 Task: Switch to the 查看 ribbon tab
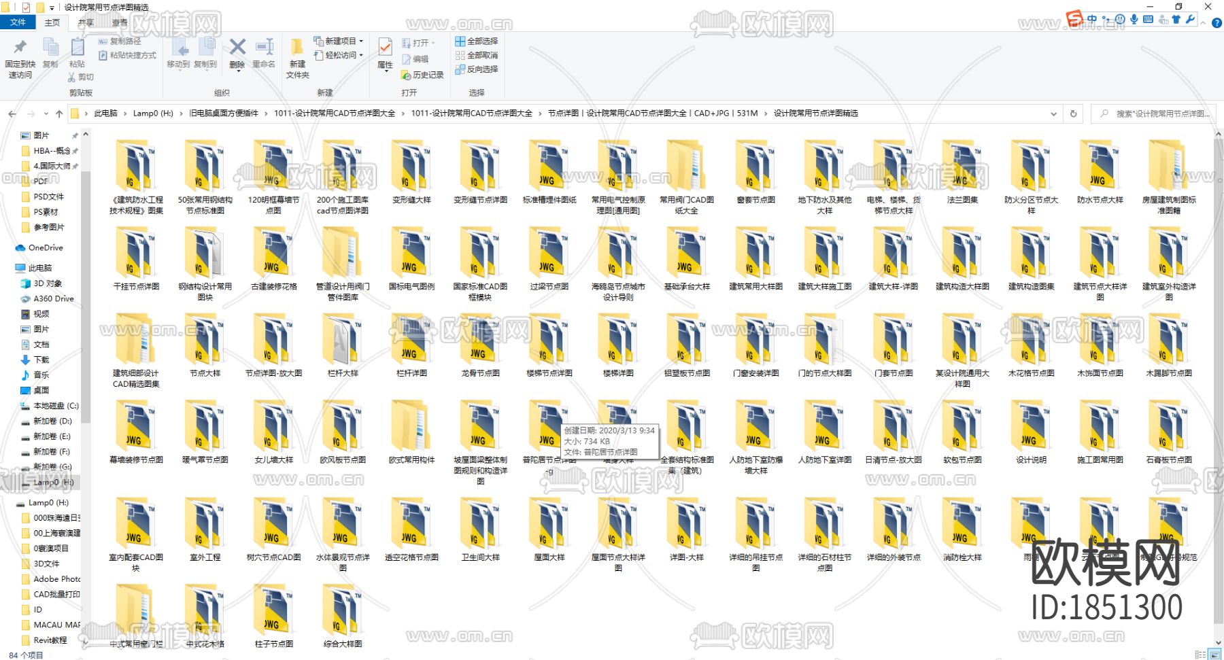click(x=120, y=22)
